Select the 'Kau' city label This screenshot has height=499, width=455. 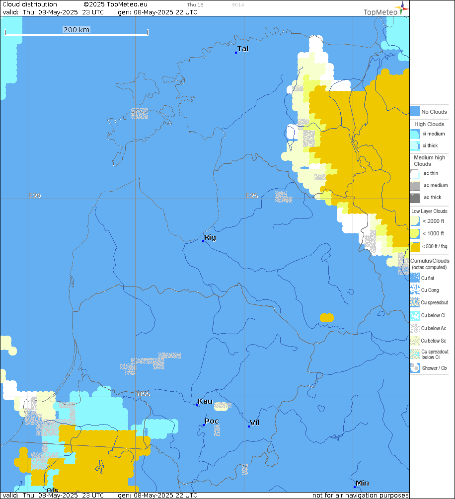pyautogui.click(x=205, y=401)
